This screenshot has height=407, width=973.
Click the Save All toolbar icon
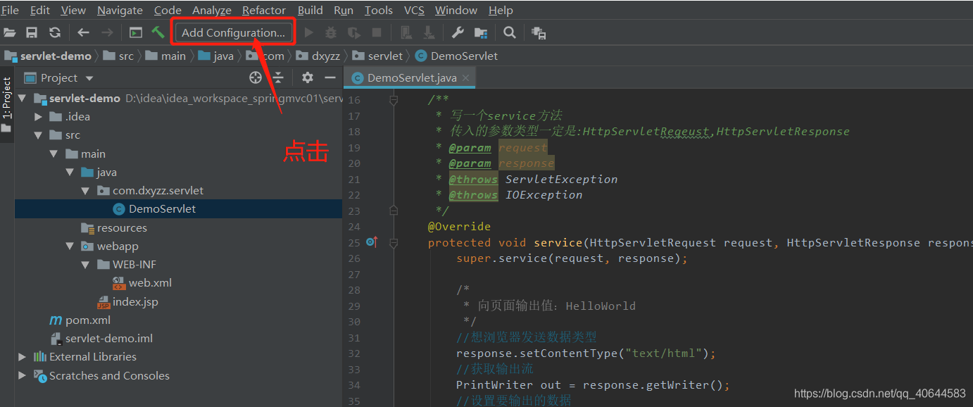(x=32, y=32)
